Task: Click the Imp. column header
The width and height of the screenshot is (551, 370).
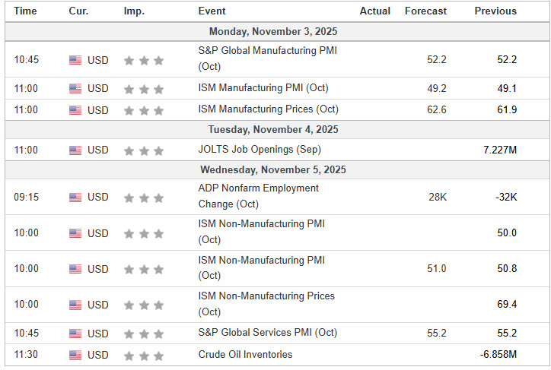Action: pyautogui.click(x=134, y=11)
